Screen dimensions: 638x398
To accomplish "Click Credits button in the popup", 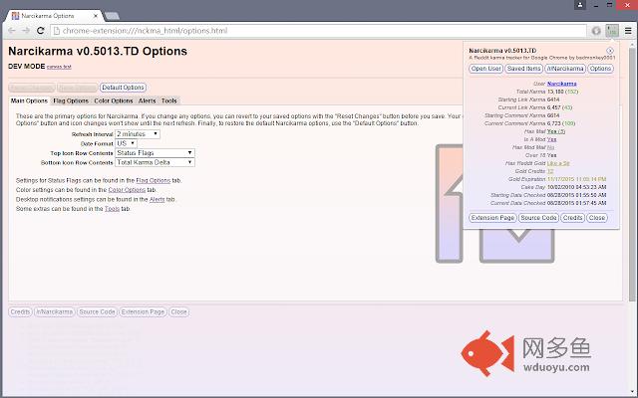I will click(x=572, y=218).
